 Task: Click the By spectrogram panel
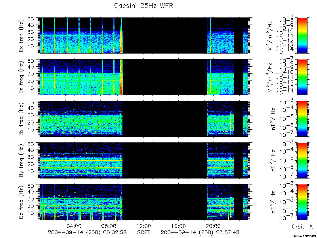tap(144, 160)
